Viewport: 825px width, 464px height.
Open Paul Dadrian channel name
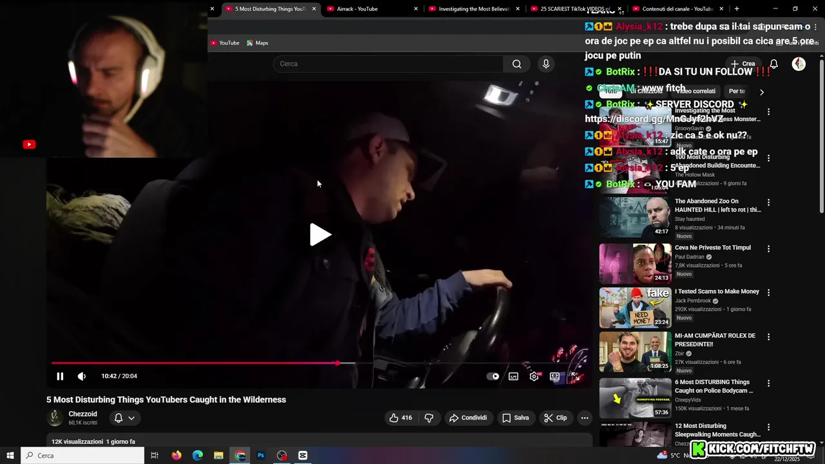[x=690, y=257]
